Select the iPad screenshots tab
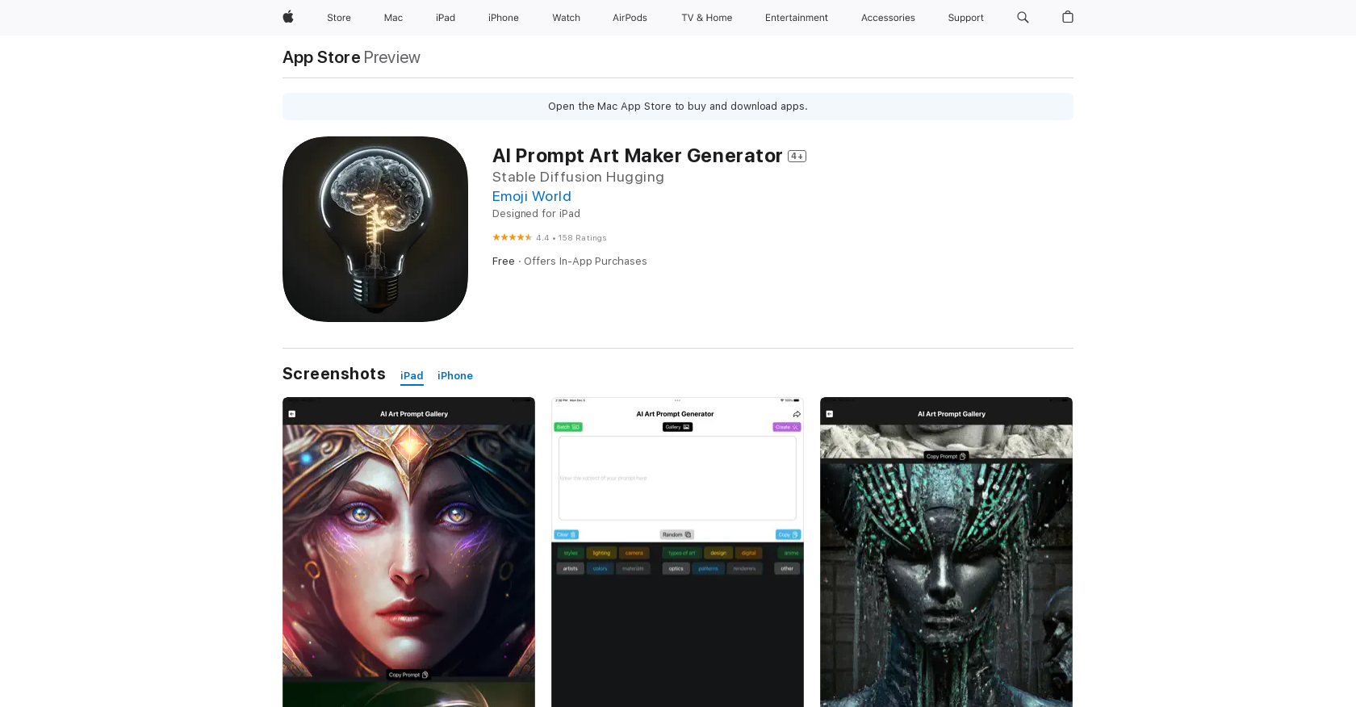This screenshot has height=707, width=1356. click(x=412, y=376)
